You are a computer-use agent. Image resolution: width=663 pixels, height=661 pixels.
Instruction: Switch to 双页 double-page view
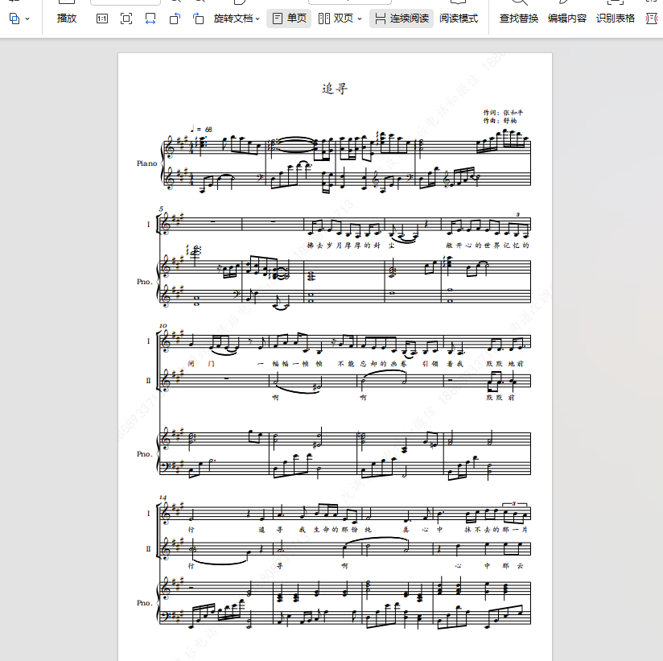click(336, 19)
